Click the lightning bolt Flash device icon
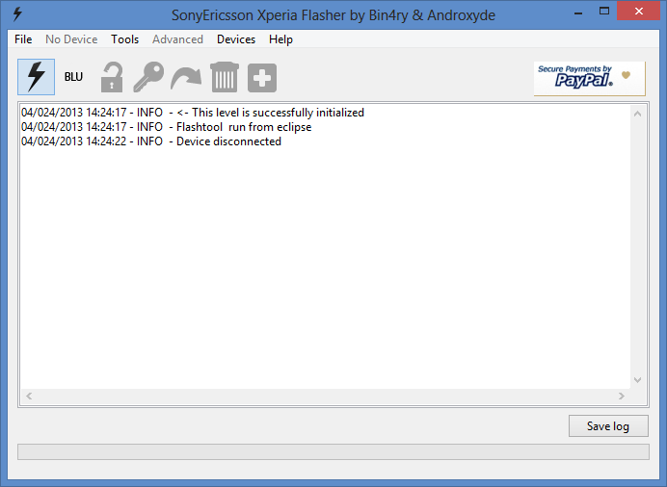Viewport: 667px width, 487px height. 37,77
